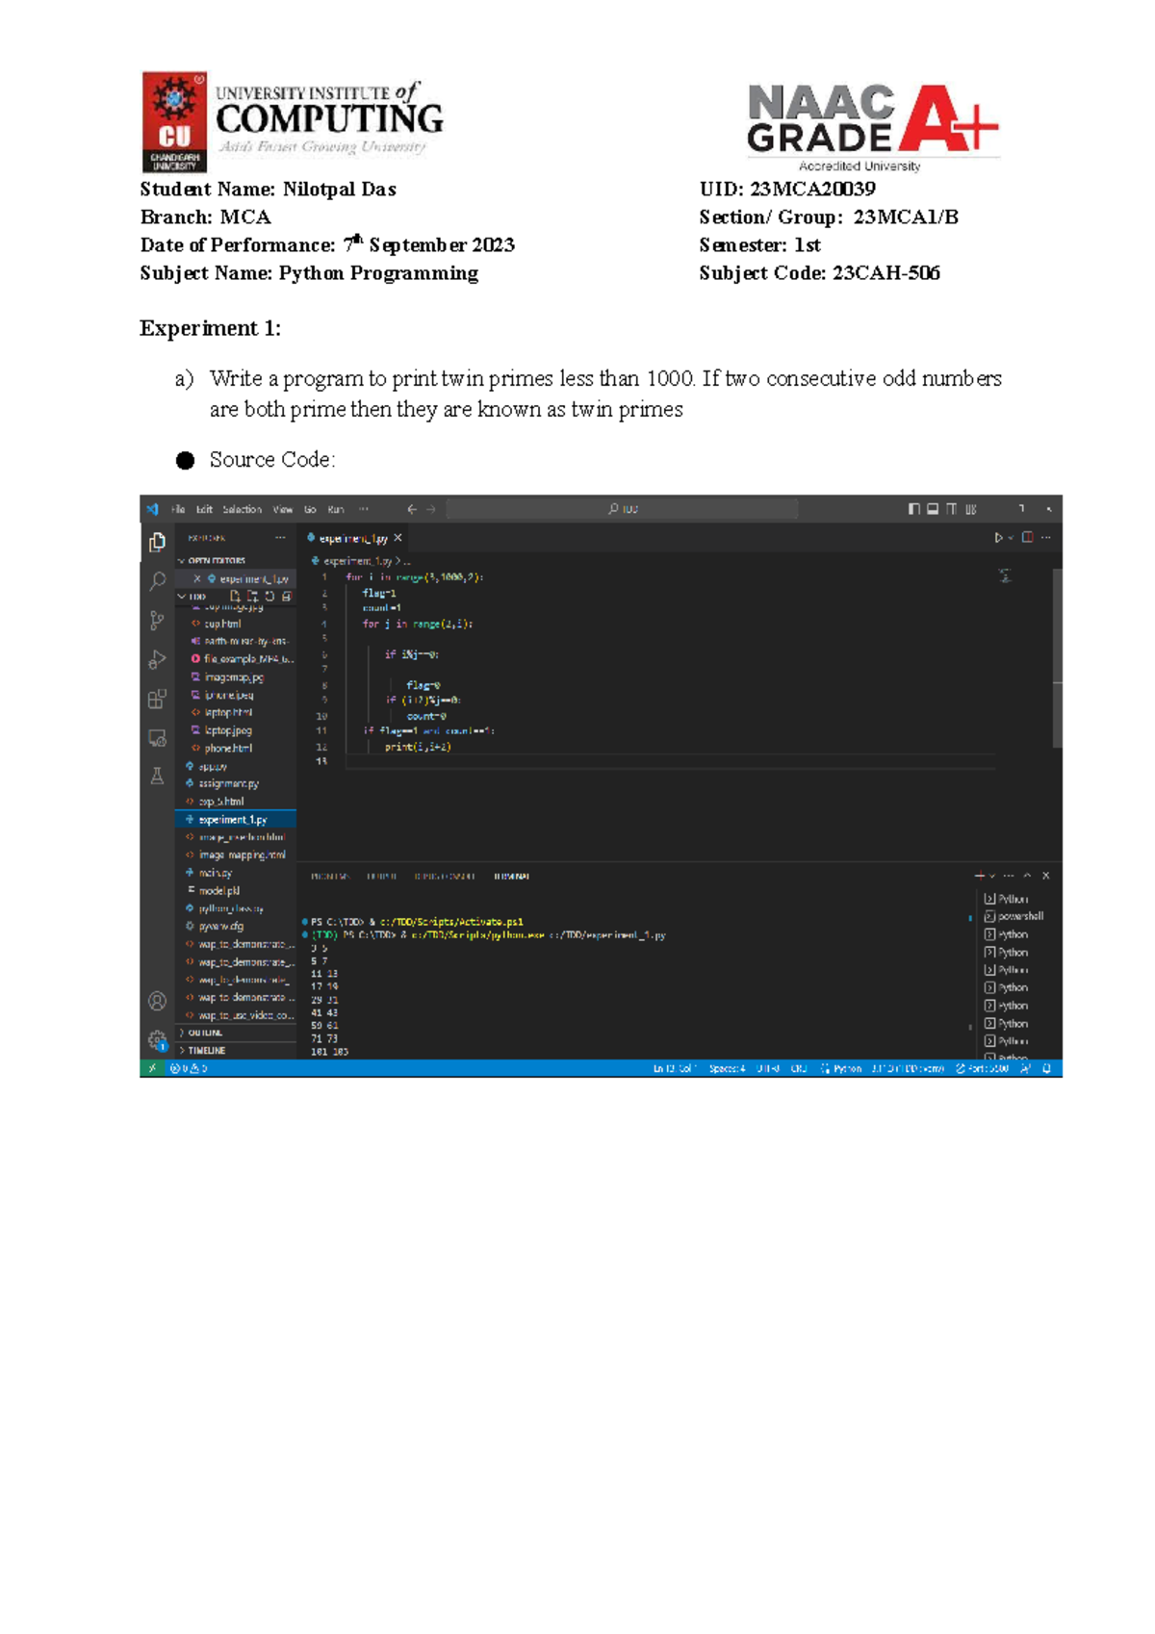Click the New File icon in explorer

235,597
